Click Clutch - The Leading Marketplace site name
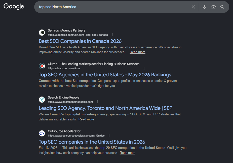 [x=94, y=64]
